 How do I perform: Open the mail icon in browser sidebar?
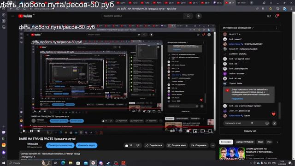tap(4, 145)
